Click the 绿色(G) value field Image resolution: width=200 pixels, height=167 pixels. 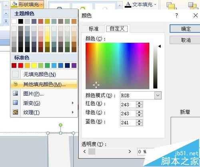128,113
